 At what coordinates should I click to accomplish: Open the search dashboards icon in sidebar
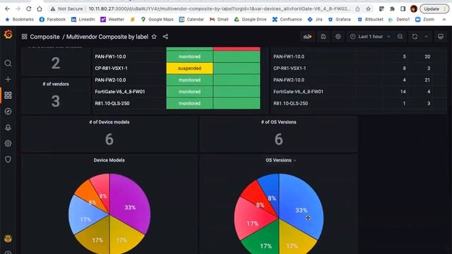point(8,63)
